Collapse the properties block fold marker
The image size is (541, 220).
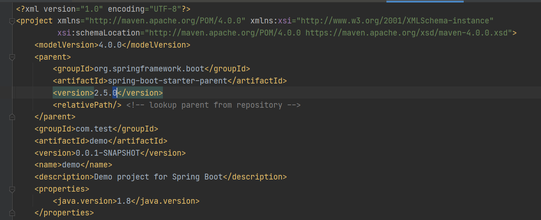12,189
